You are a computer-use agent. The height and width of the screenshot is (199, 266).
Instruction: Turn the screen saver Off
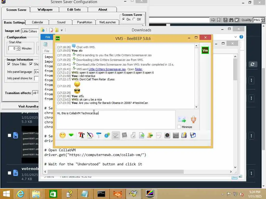134,19
